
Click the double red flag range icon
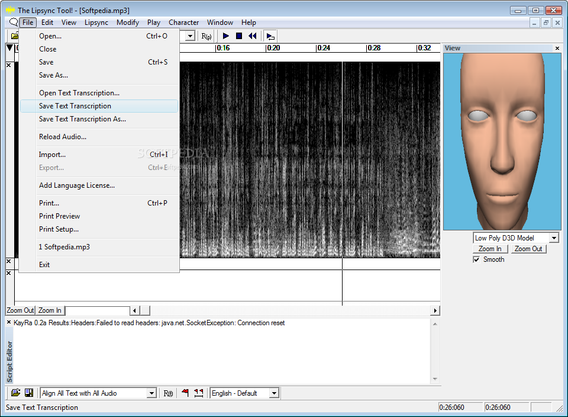pos(198,393)
